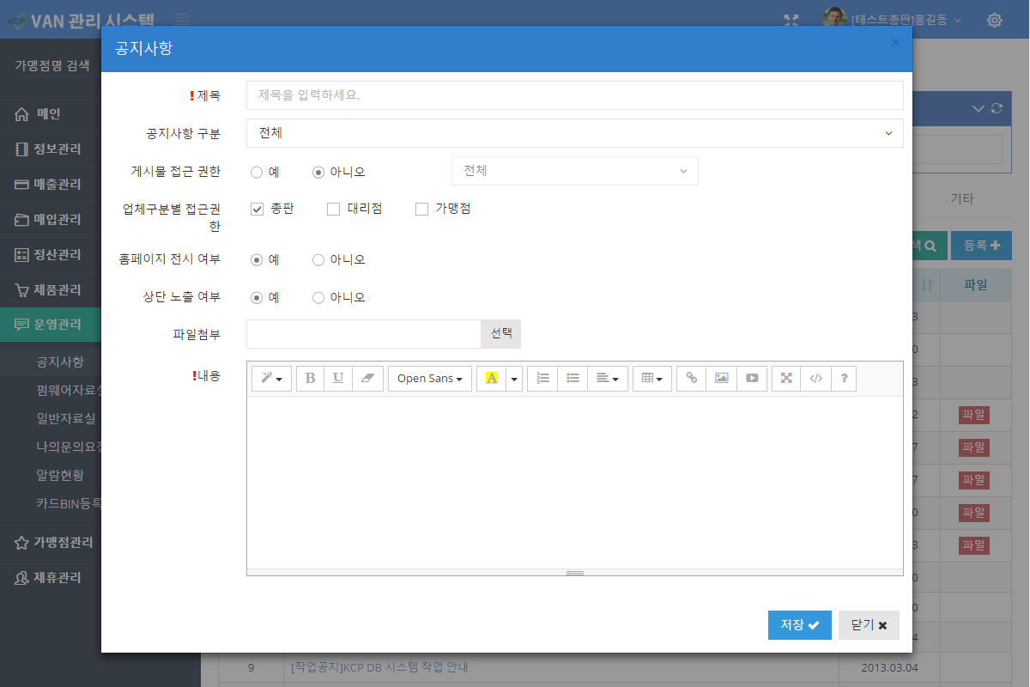Click the hamburger menu icon in the header
The image size is (1030, 687).
coord(182,19)
